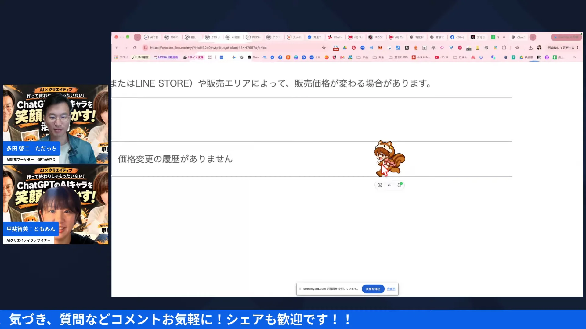The image size is (586, 329).
Task: Open the 作品 bookmark folder
Action: [362, 57]
